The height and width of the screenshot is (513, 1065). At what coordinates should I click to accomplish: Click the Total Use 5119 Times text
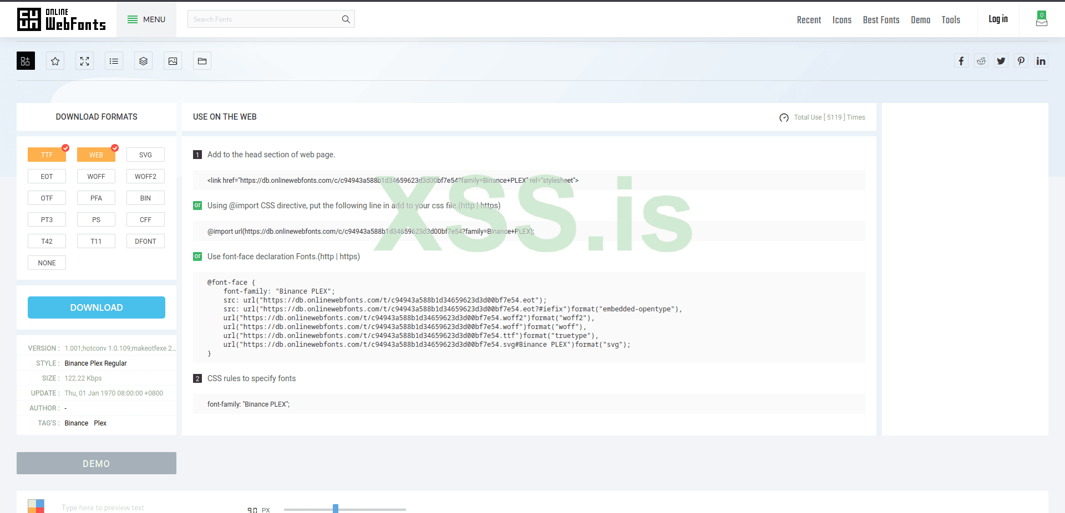coord(829,117)
